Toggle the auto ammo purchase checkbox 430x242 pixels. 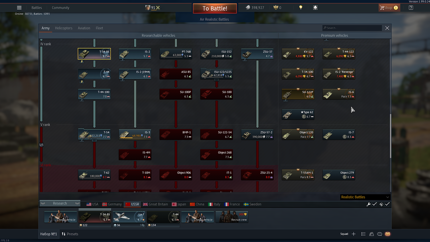click(387, 204)
